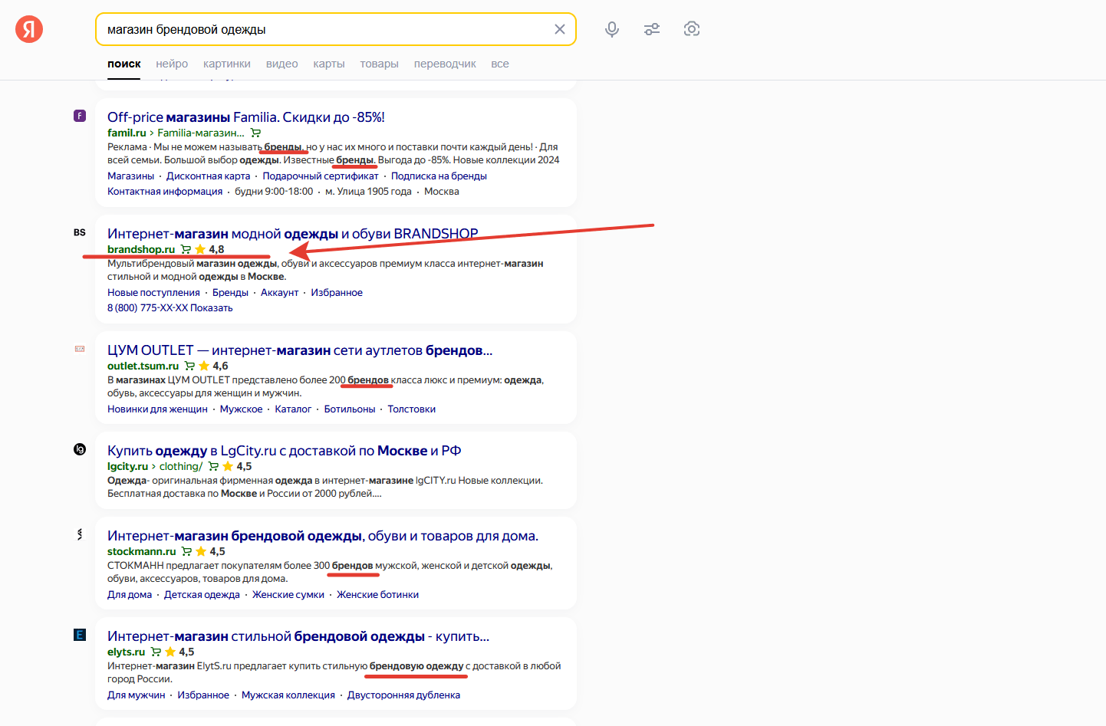Open the outlet.tsum.ru domain link
1106x726 pixels.
[143, 366]
